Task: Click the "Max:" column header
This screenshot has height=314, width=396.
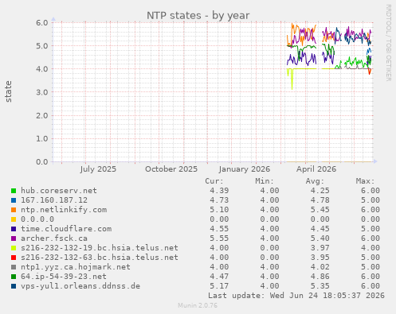Action: point(365,181)
